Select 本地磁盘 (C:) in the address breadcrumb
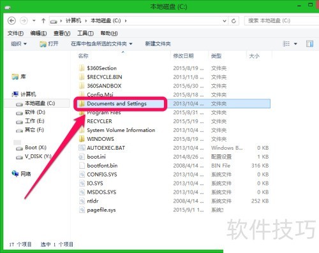Screen dimensions: 319x253 click(x=106, y=20)
